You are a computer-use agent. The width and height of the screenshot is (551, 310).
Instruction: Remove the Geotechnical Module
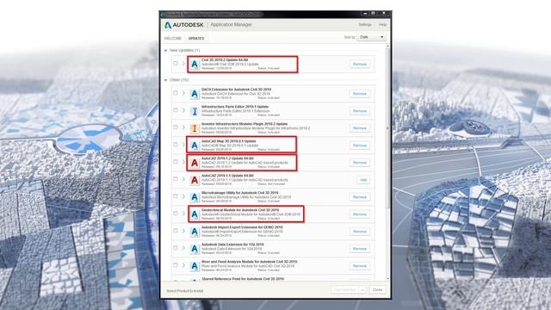[x=360, y=214]
